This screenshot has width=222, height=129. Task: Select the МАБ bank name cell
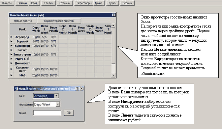tap(22, 75)
